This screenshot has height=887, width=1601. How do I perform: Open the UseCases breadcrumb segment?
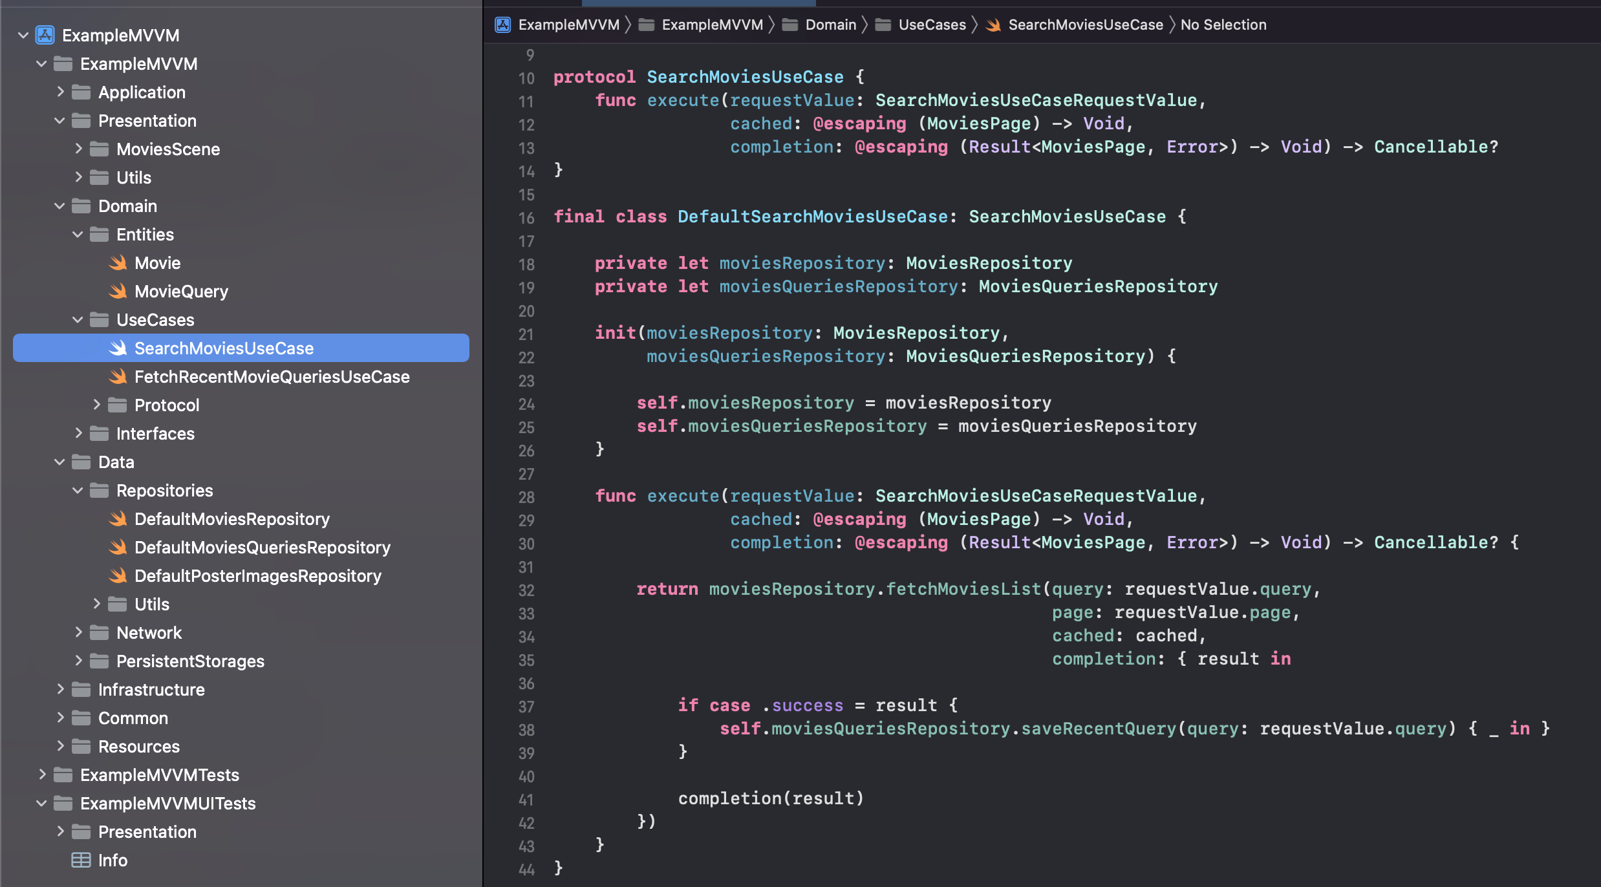pos(932,25)
